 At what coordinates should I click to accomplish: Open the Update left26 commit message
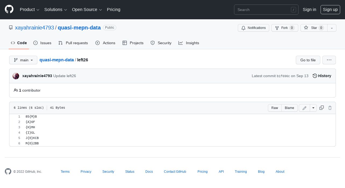tap(64, 76)
